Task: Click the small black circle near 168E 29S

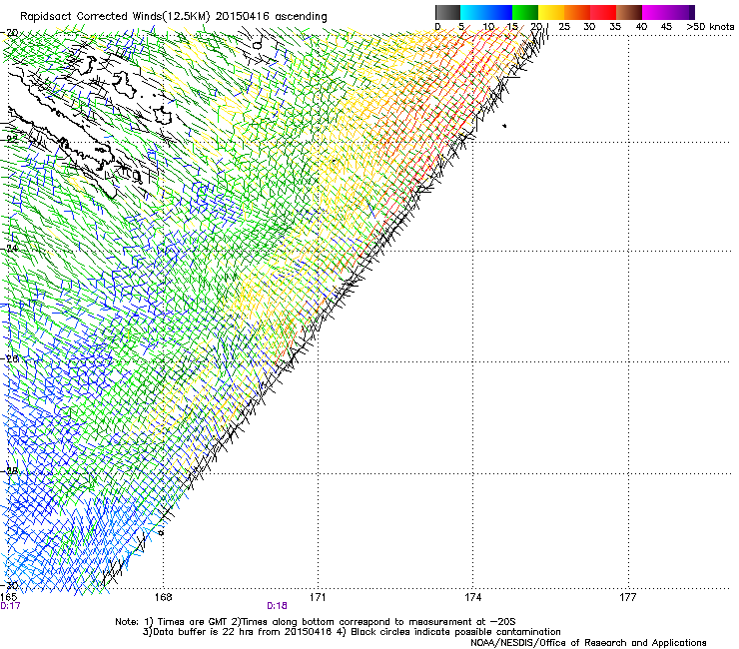Action: tap(161, 532)
